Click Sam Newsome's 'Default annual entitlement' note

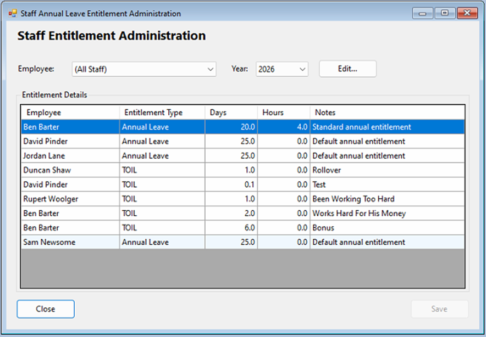pyautogui.click(x=387, y=242)
